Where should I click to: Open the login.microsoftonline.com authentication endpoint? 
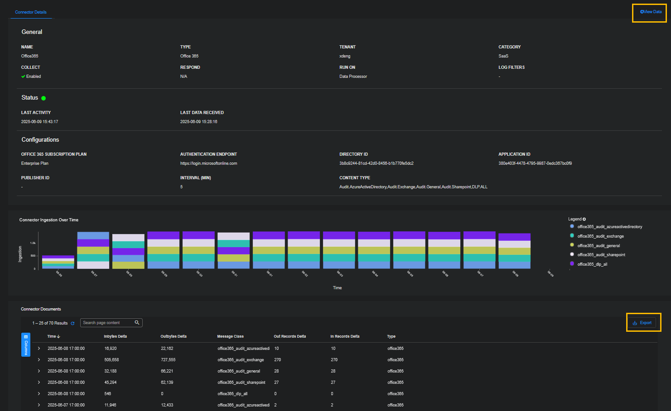click(208, 163)
